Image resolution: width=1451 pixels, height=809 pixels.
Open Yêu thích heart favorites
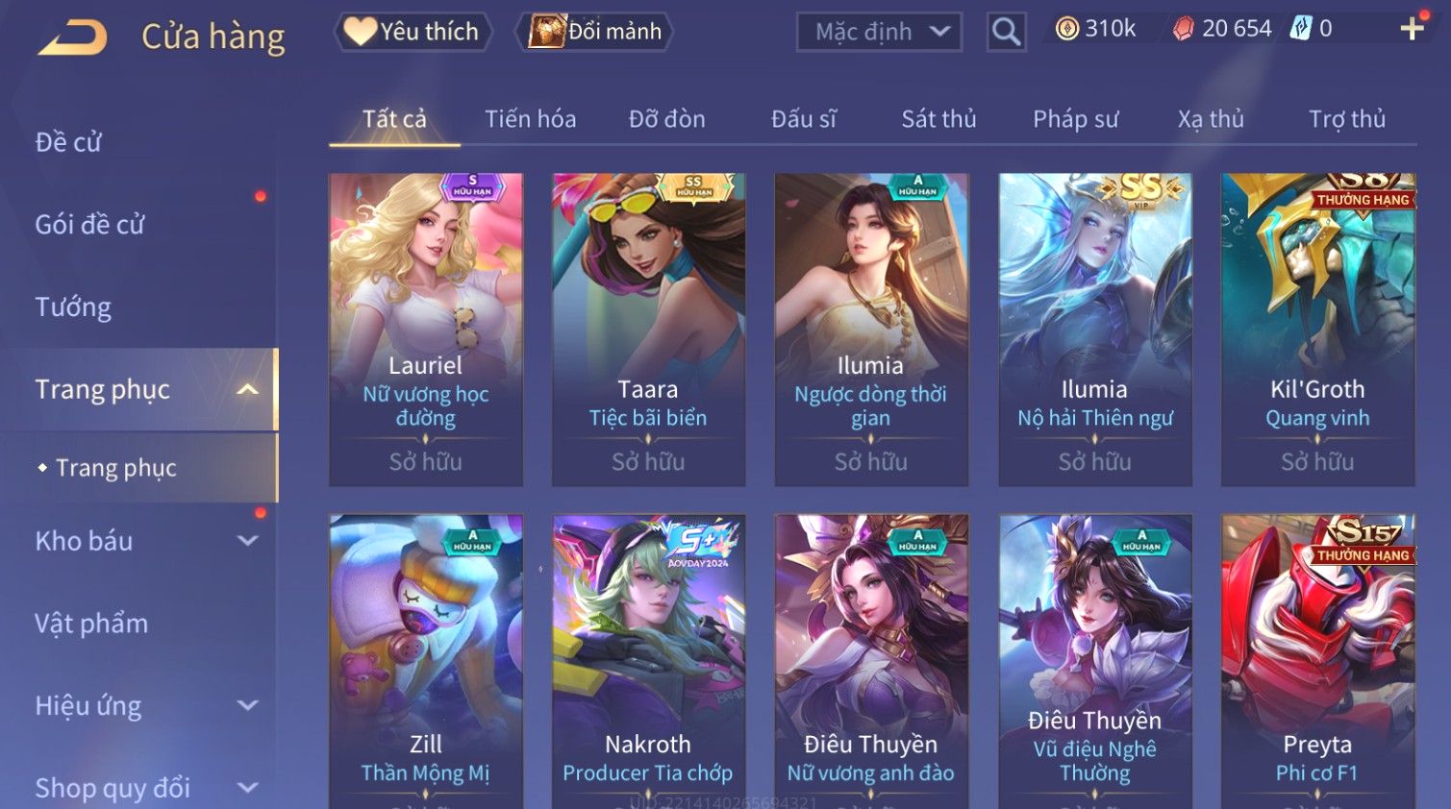point(413,32)
